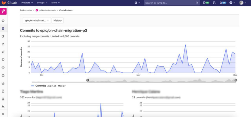The width and height of the screenshot is (251, 117).
Task: Open the Snippets scissors icon in sidebar
Action: click(x=3, y=99)
